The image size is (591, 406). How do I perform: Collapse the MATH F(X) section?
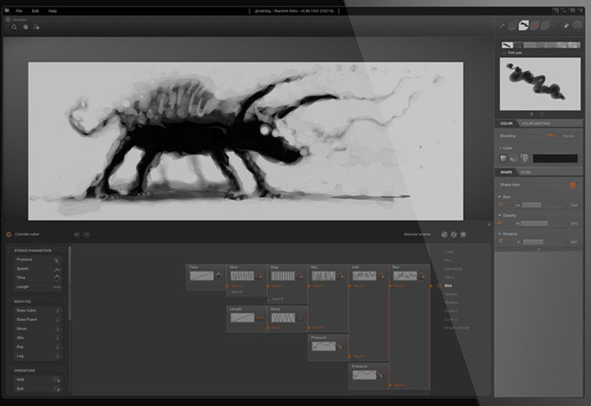tap(64, 302)
